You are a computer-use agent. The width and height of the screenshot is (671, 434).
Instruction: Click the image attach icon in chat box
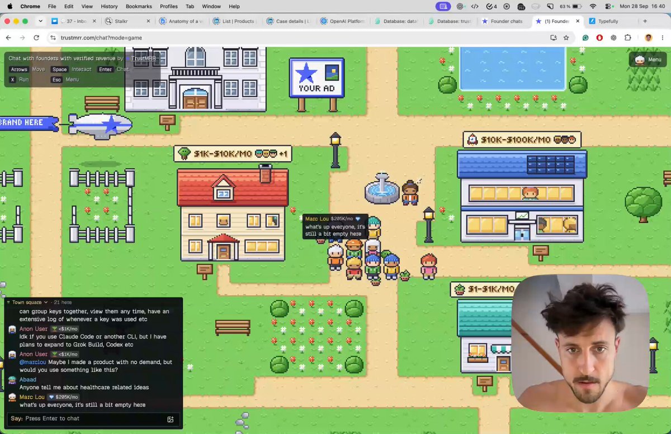(171, 419)
